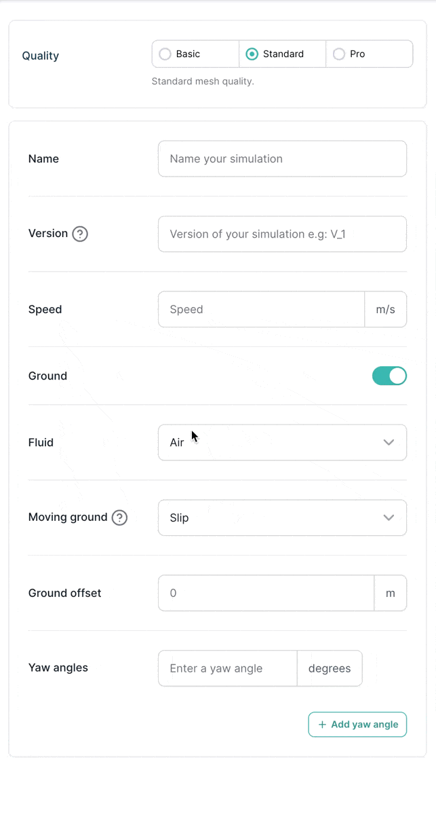Click the m/s unit label beside Speed

click(x=385, y=310)
